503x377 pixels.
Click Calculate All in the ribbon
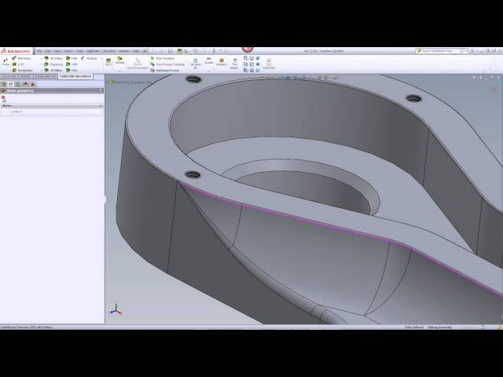(x=195, y=64)
